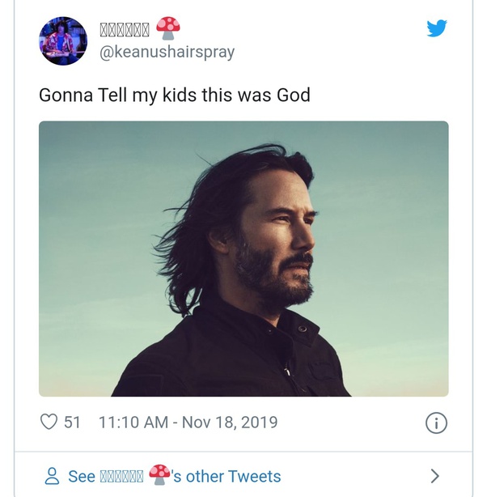
Task: Open the @keanushairspray handle link
Action: tap(167, 52)
